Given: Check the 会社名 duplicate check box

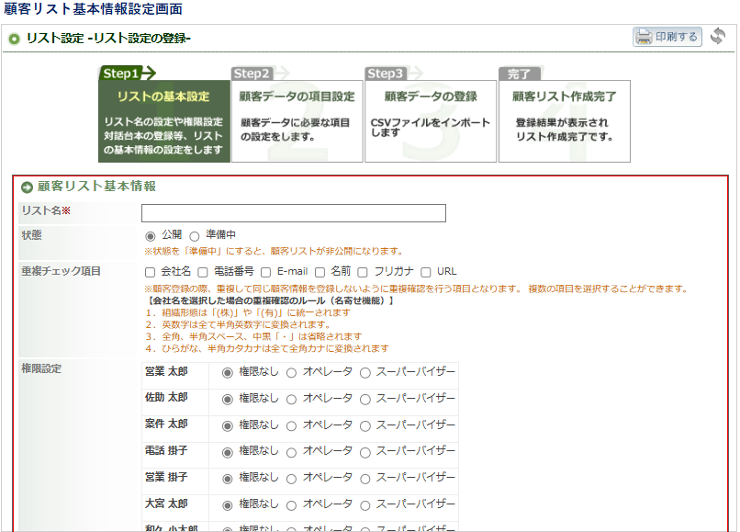Looking at the screenshot, I should coord(150,272).
